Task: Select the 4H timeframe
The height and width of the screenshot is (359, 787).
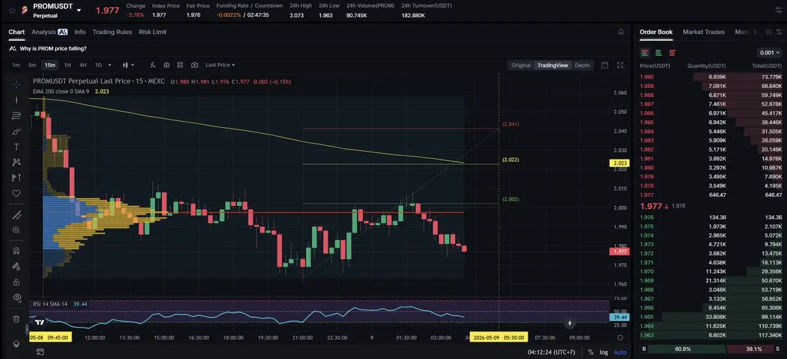Action: point(83,65)
